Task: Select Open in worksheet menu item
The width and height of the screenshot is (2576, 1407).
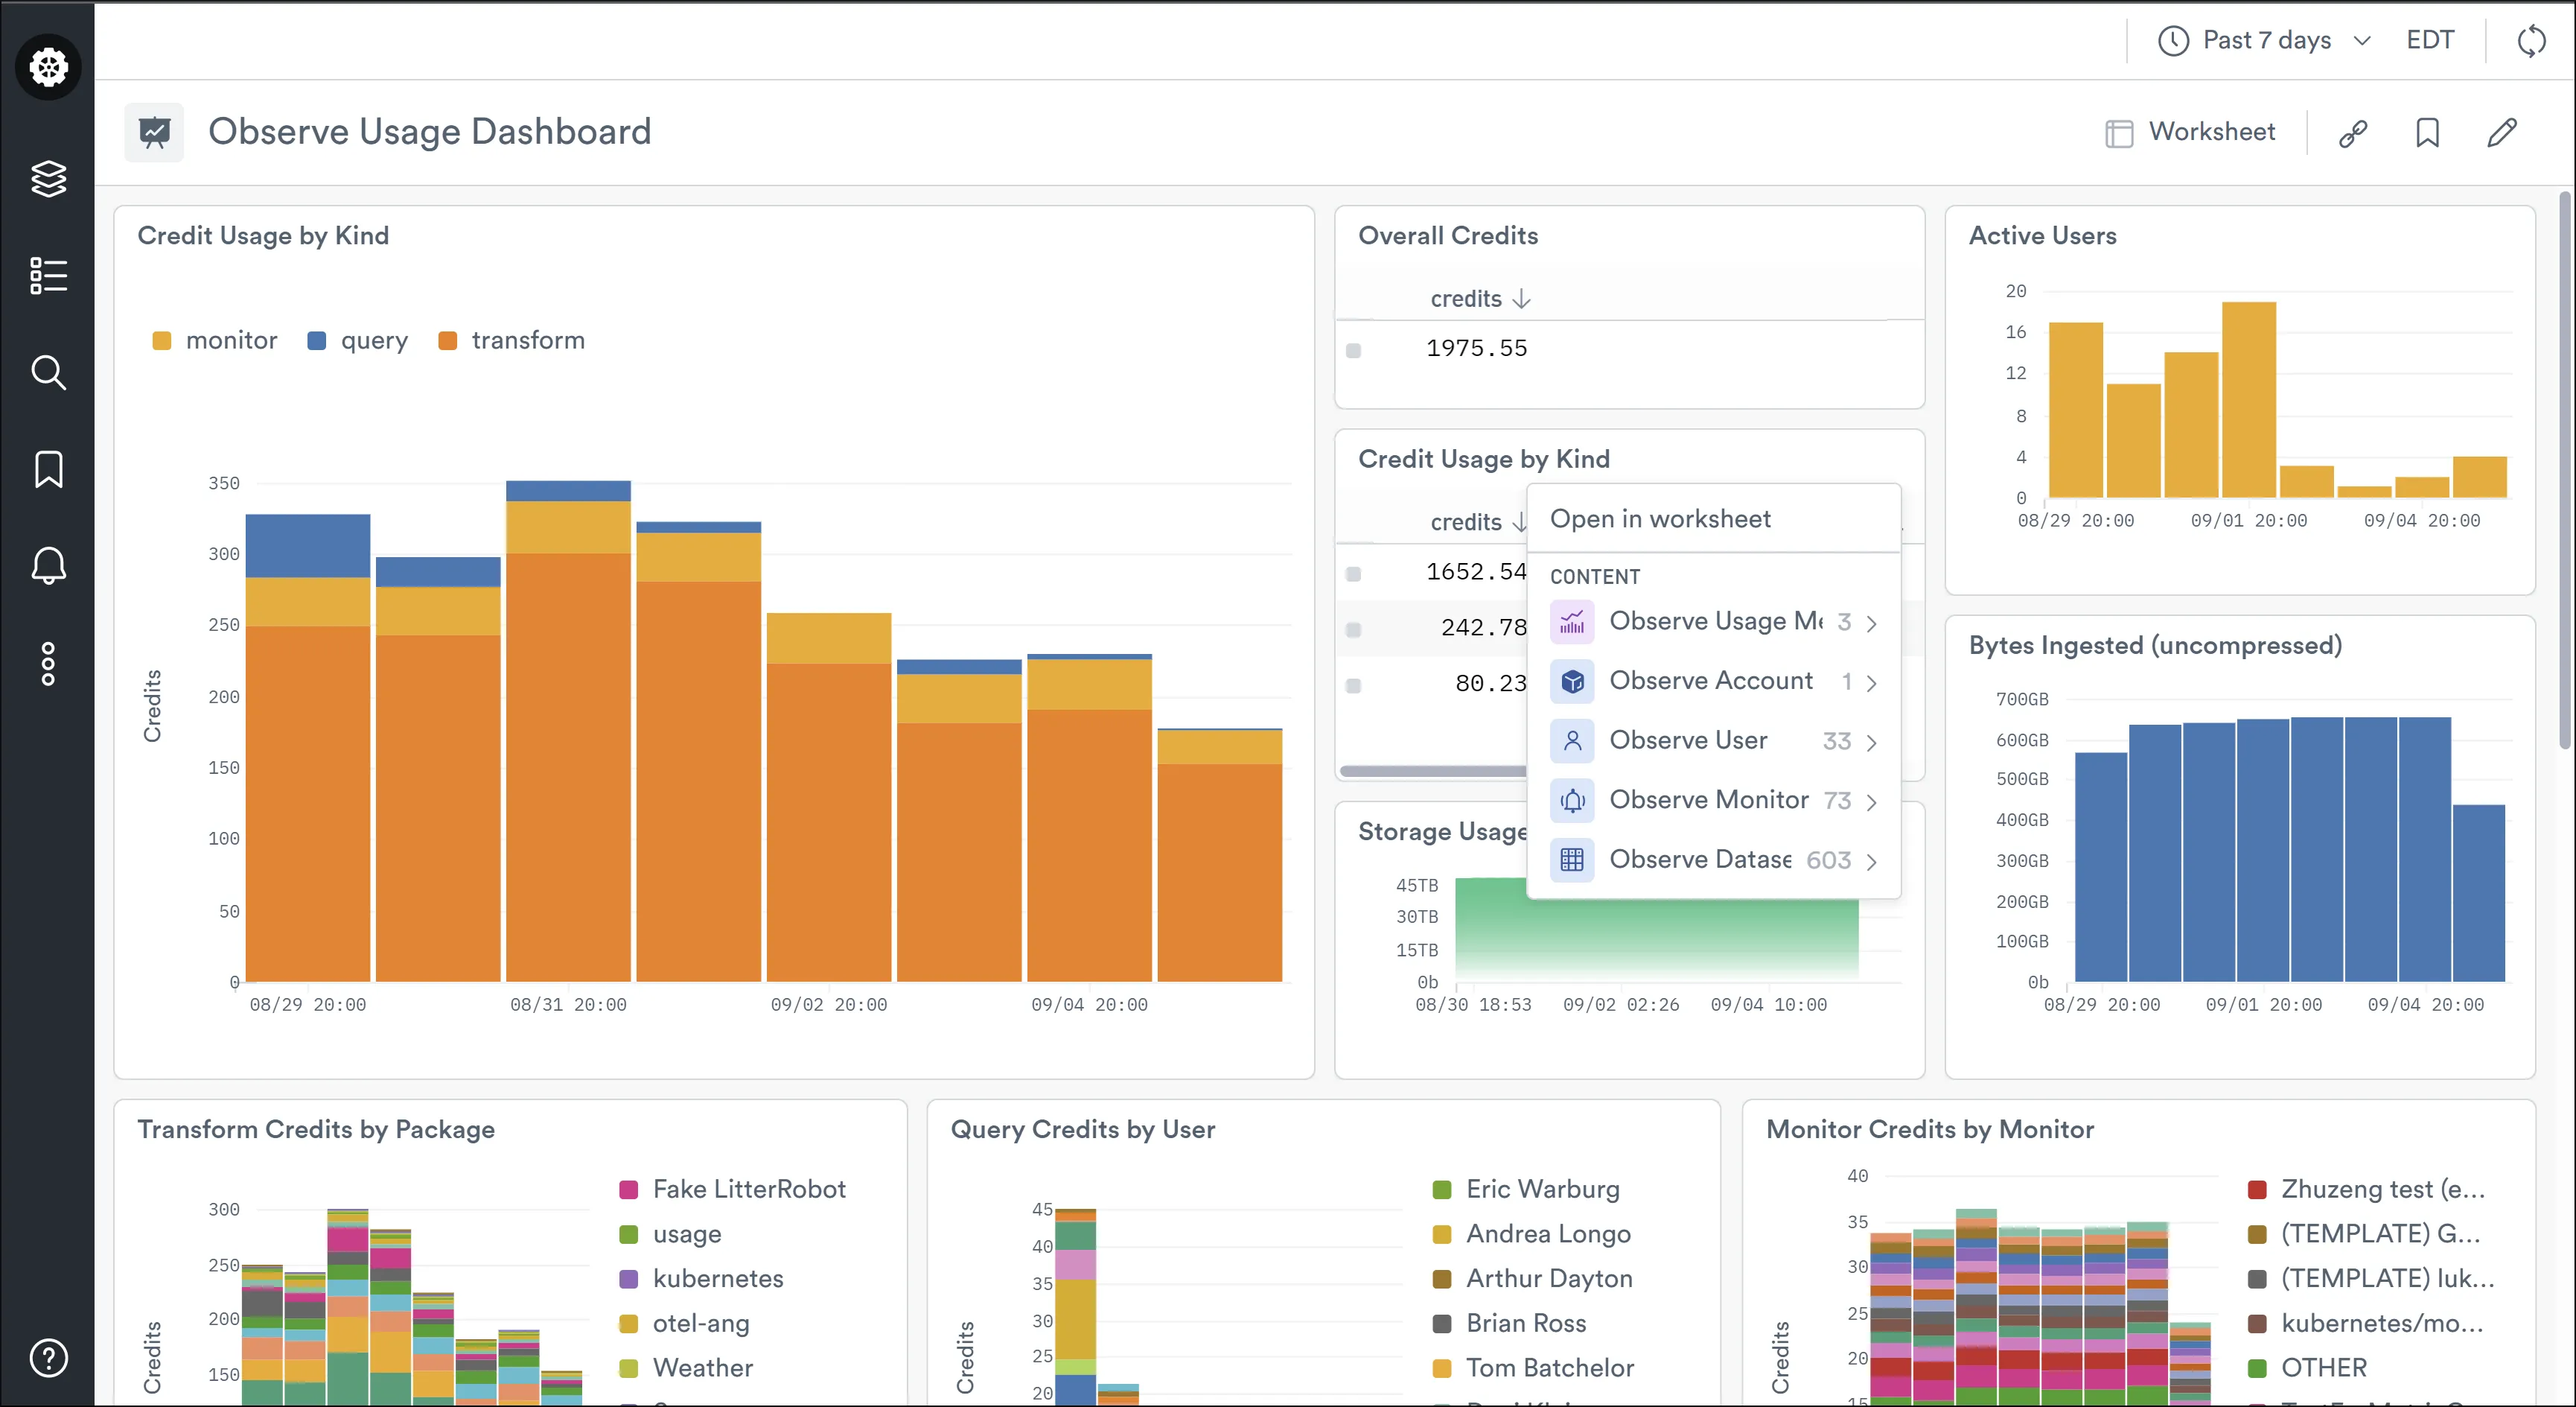Action: coord(1714,518)
